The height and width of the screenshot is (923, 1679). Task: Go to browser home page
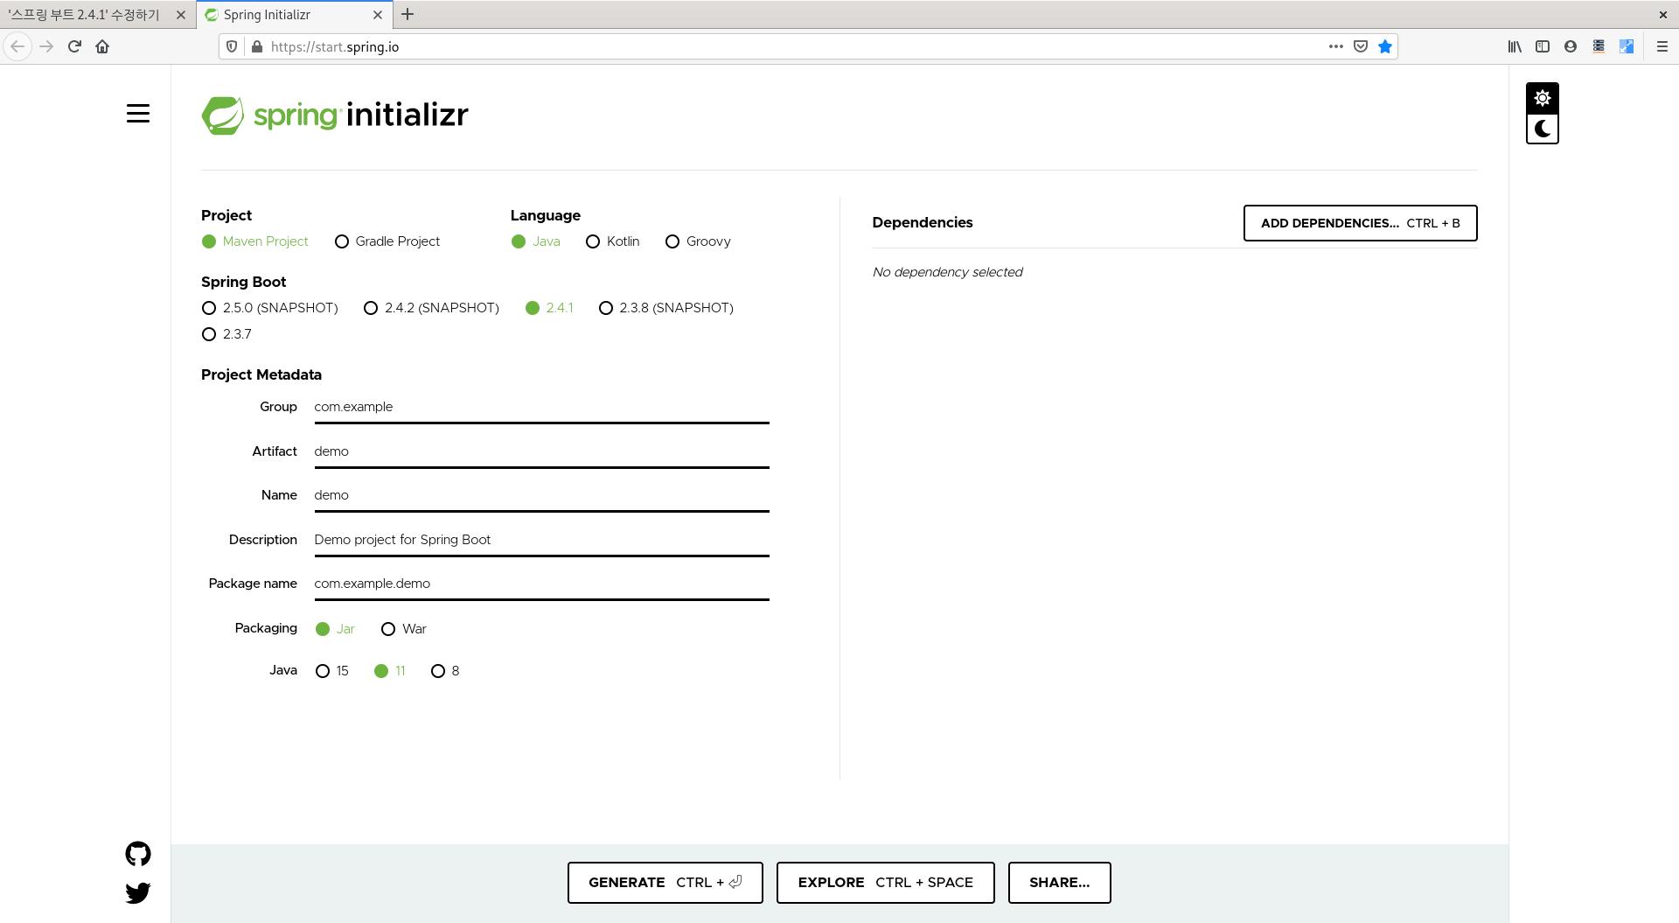tap(102, 46)
